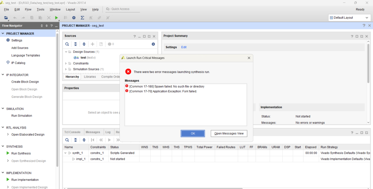Click the green Run flow toolbar arrow
This screenshot has width=373, height=189.
[57, 18]
